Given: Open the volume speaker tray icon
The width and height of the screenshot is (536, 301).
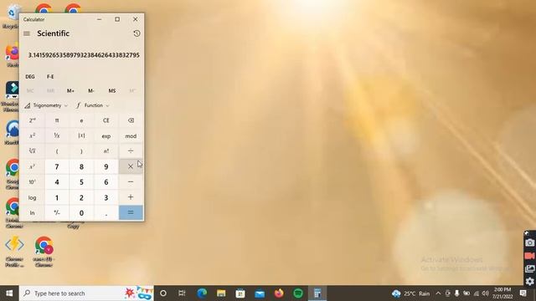Looking at the screenshot, I should coord(486,293).
